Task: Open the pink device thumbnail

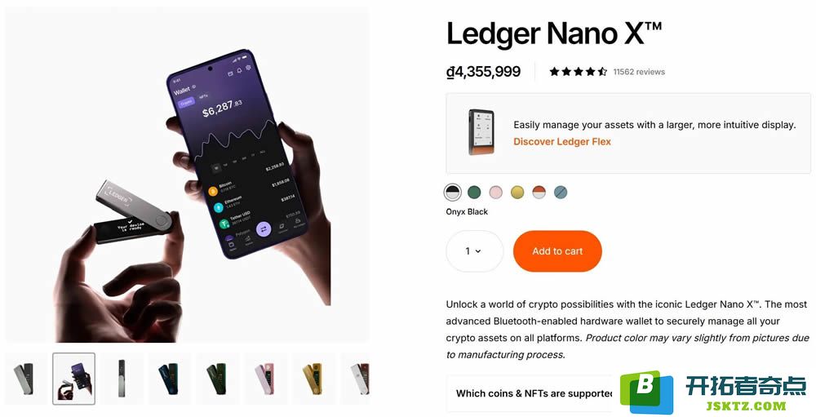Action: (x=265, y=379)
